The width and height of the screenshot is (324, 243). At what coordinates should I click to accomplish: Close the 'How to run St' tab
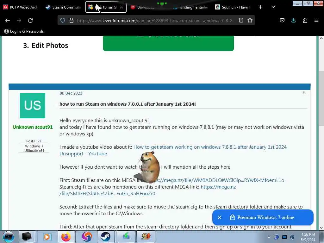pyautogui.click(x=121, y=7)
